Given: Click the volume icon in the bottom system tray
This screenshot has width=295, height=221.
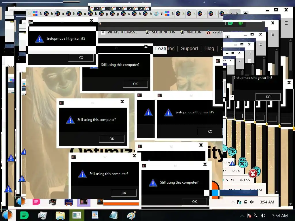Looking at the screenshot, I should 263,216.
